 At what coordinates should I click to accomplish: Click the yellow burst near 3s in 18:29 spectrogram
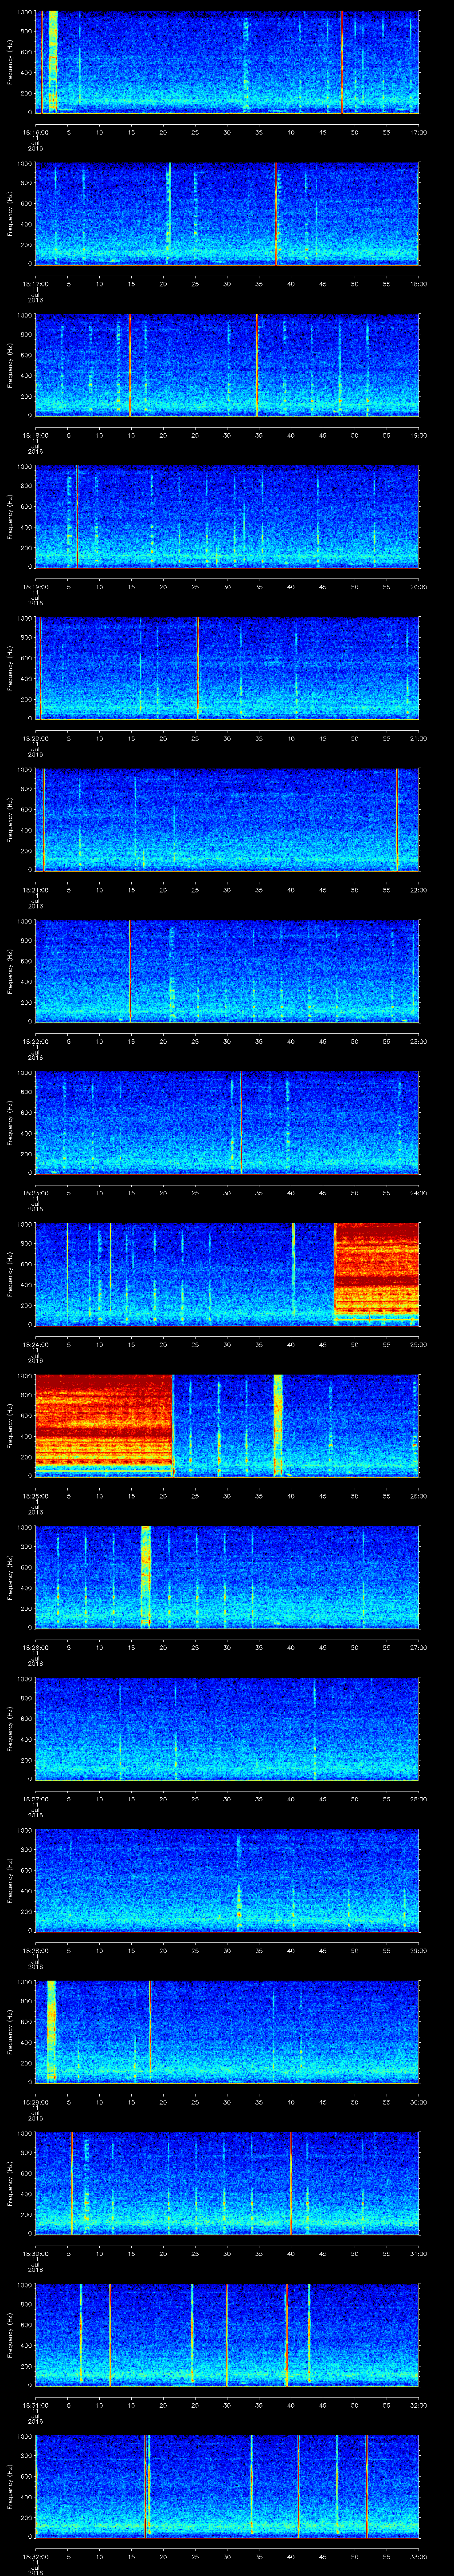51,2031
